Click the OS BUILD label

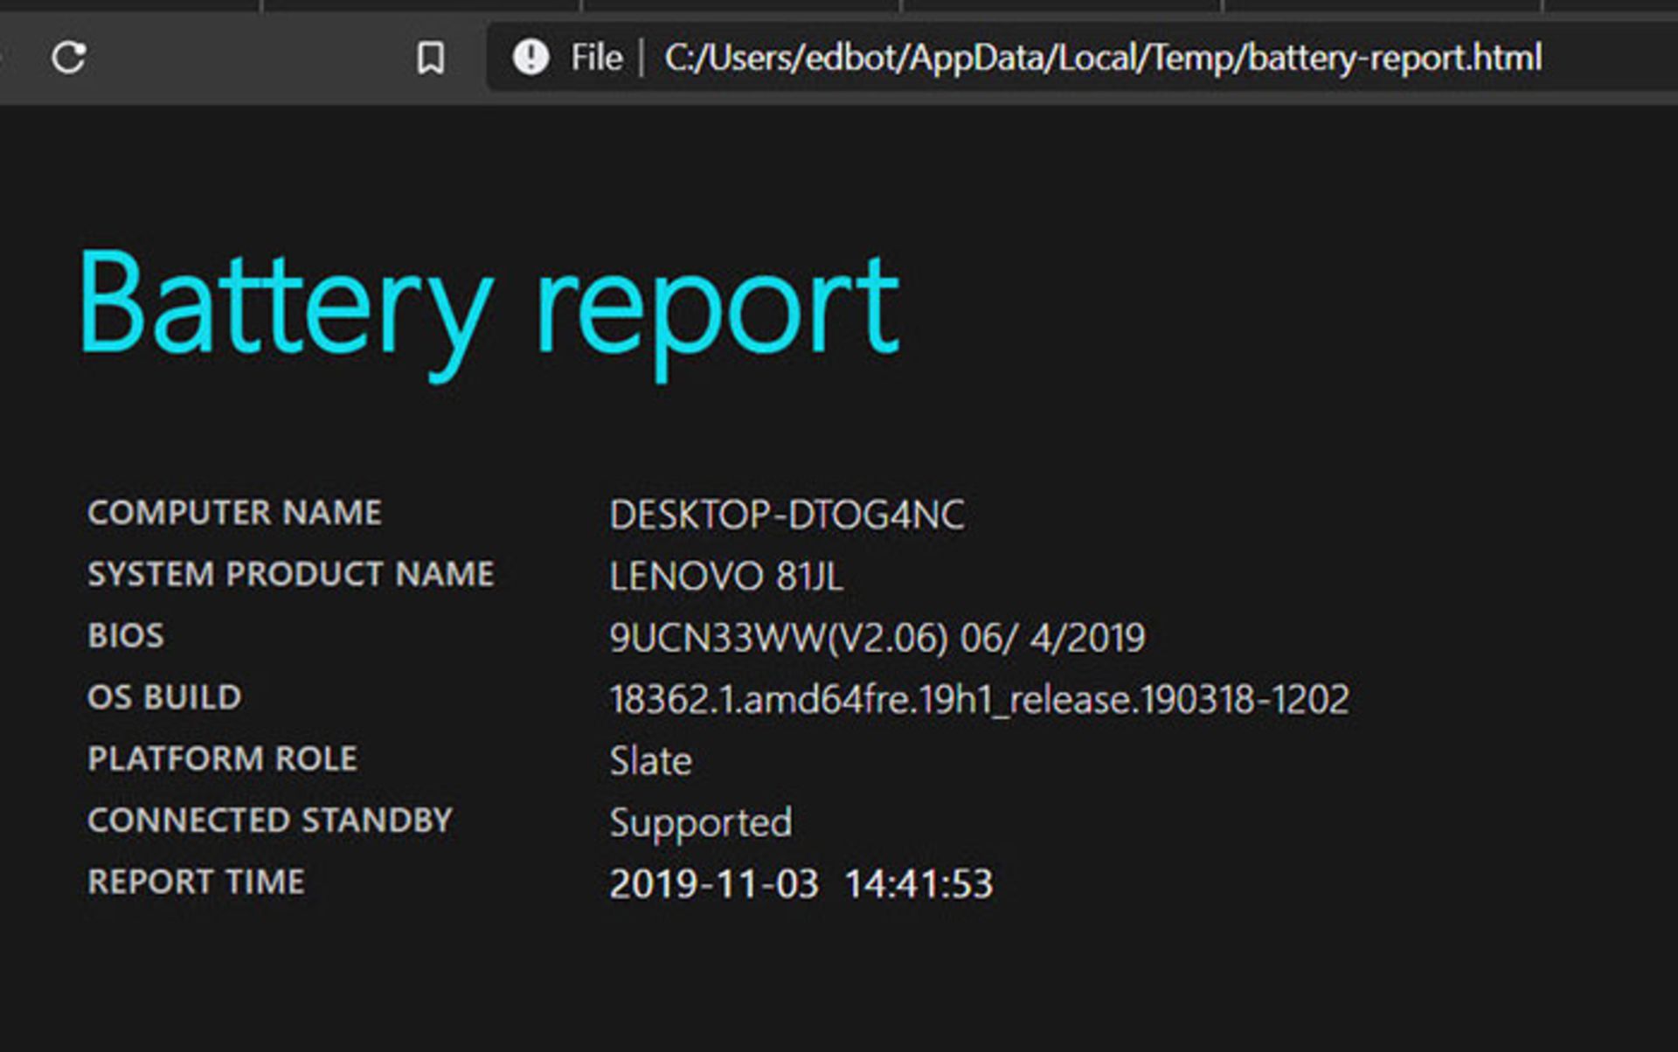164,697
